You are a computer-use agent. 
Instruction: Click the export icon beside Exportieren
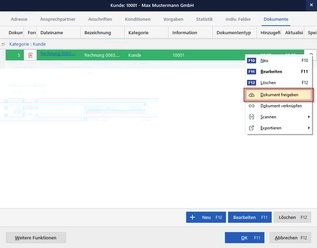pos(252,128)
